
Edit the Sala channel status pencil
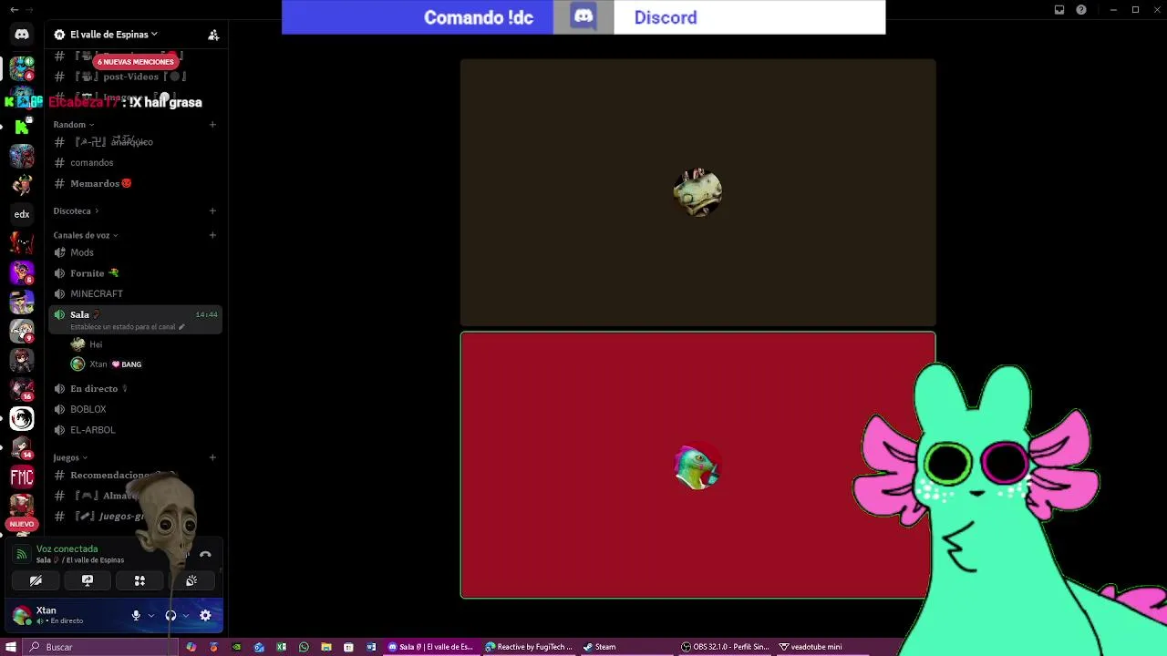[x=181, y=327]
